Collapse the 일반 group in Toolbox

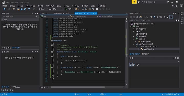click(x=3, y=20)
